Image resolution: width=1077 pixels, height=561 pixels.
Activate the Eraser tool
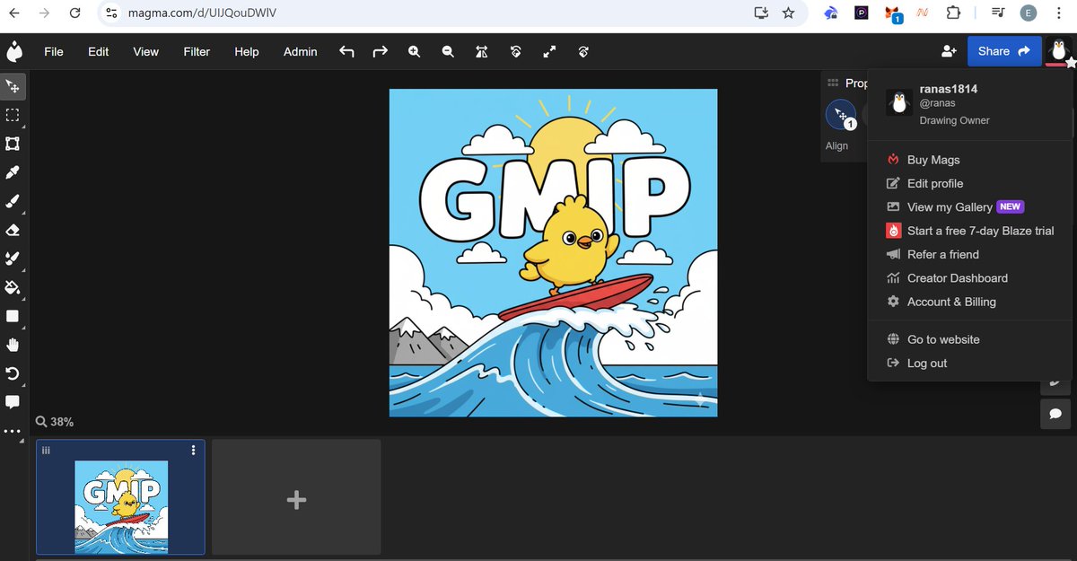pos(13,230)
